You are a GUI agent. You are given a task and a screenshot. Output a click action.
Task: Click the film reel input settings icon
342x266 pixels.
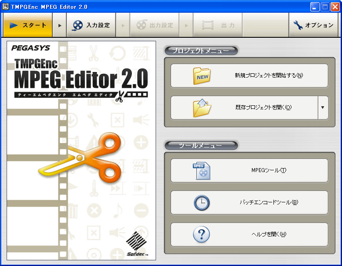[x=77, y=25]
